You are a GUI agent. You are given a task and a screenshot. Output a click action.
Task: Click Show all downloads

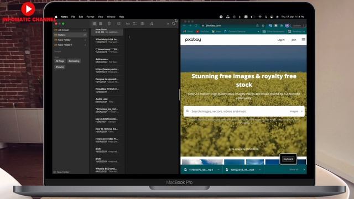294,170
